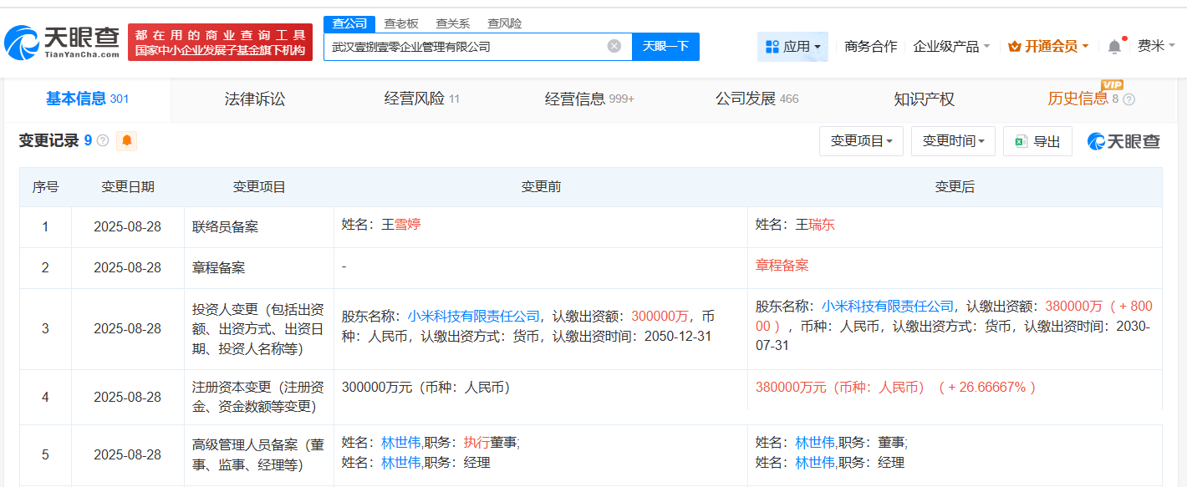Image resolution: width=1187 pixels, height=487 pixels.
Task: Click inside the company search input field
Action: click(x=468, y=46)
